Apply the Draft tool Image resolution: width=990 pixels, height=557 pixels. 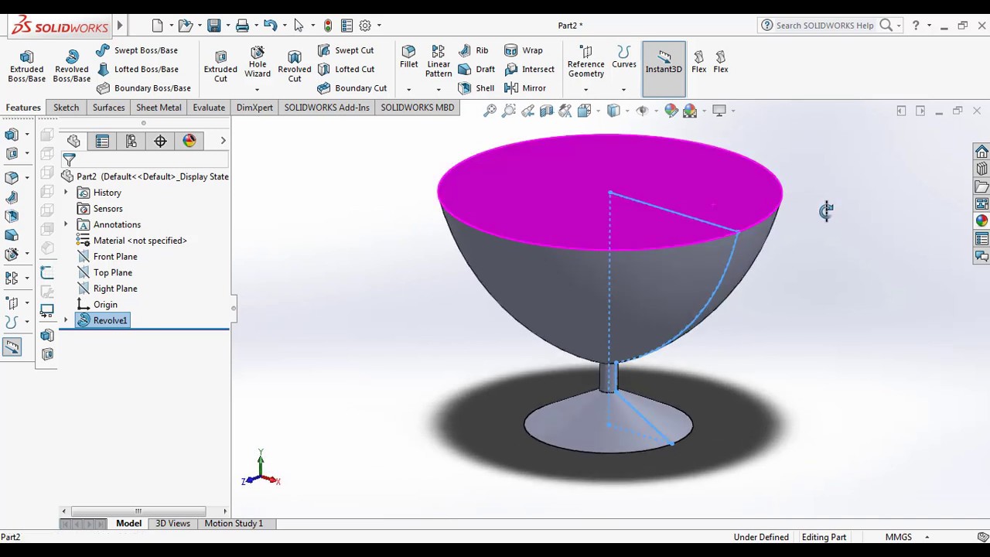pos(476,69)
